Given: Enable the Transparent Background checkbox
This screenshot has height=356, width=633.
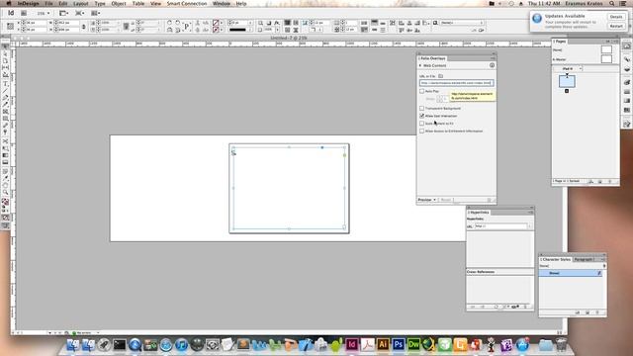Looking at the screenshot, I should click(x=422, y=108).
